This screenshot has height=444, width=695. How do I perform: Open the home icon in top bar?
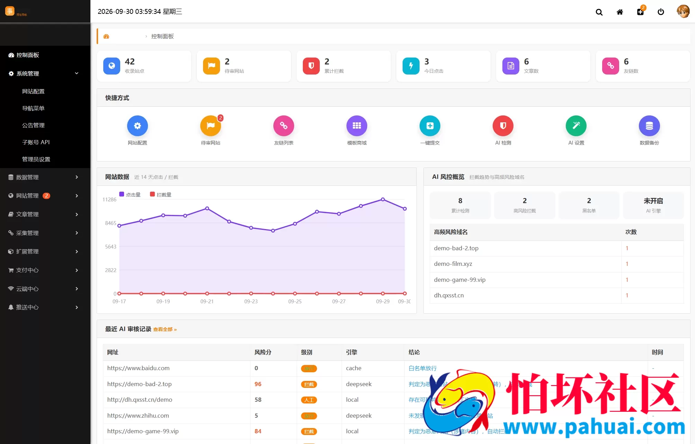pos(620,12)
